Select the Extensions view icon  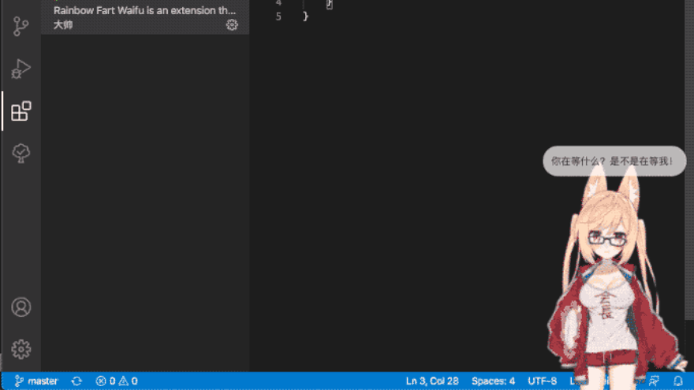click(x=21, y=110)
